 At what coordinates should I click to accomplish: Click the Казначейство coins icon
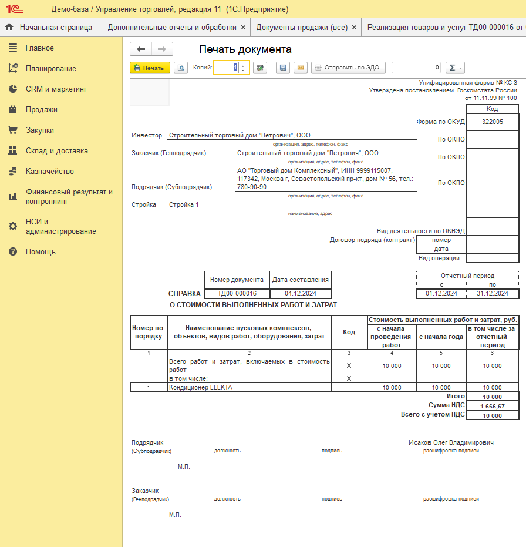(x=13, y=172)
